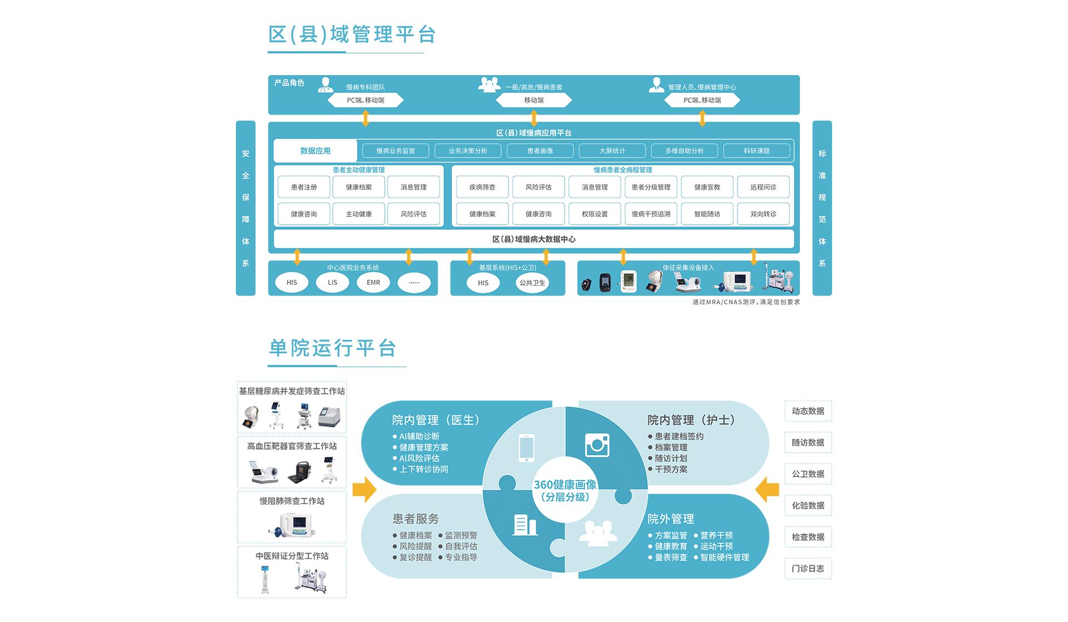Select the 患者画像 box

(x=540, y=151)
